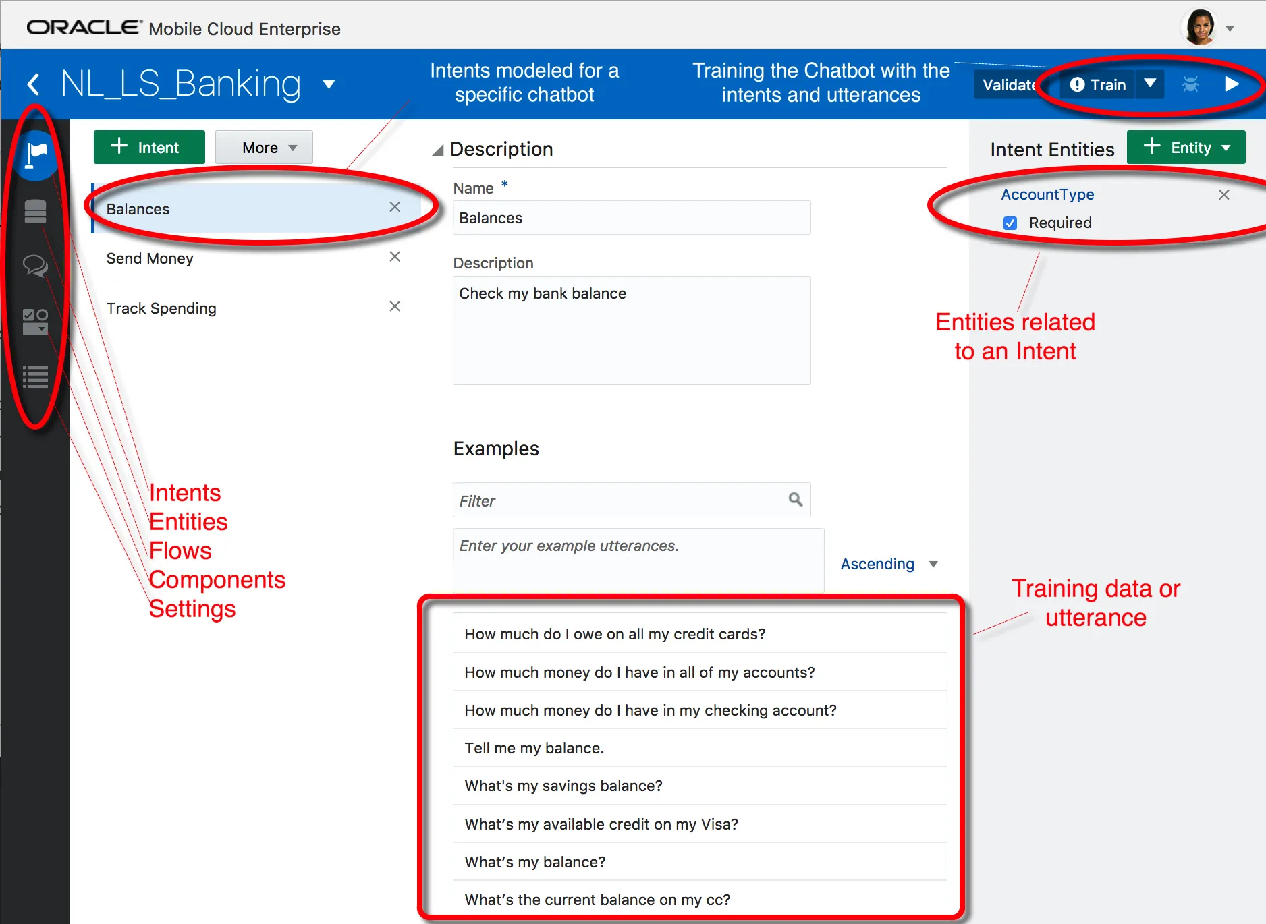This screenshot has width=1266, height=924.
Task: Select utterance 'How much money do I have in all of my accounts?'
Action: tap(700, 672)
